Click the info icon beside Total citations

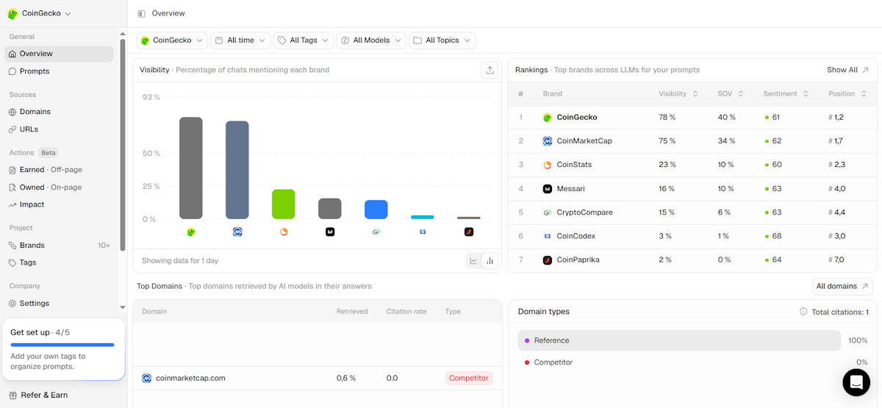click(x=803, y=312)
